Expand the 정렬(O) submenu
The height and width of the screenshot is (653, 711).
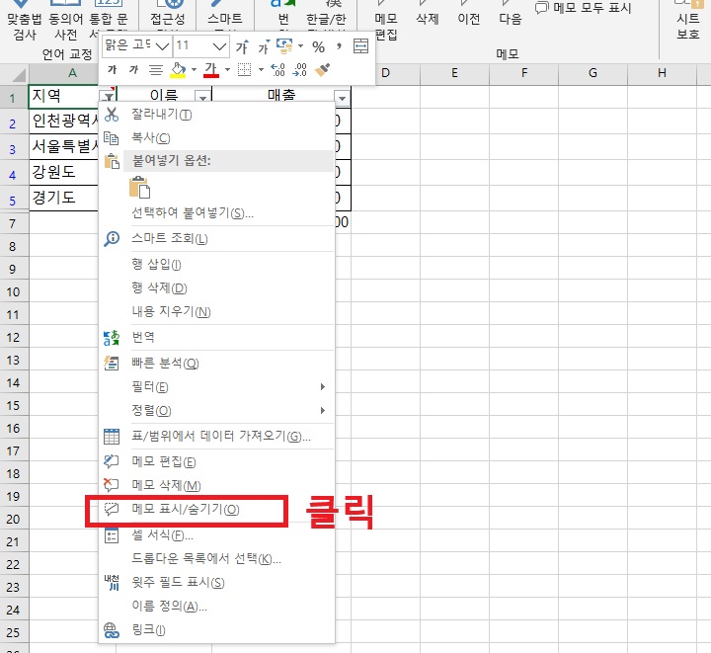(x=322, y=410)
